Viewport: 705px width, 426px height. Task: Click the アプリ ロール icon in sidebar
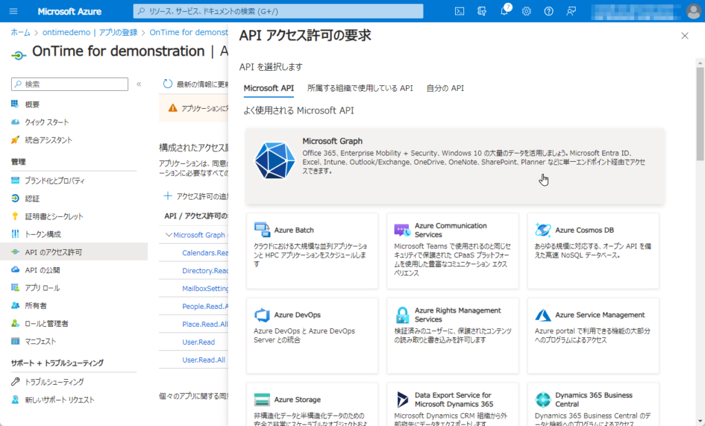tap(15, 288)
